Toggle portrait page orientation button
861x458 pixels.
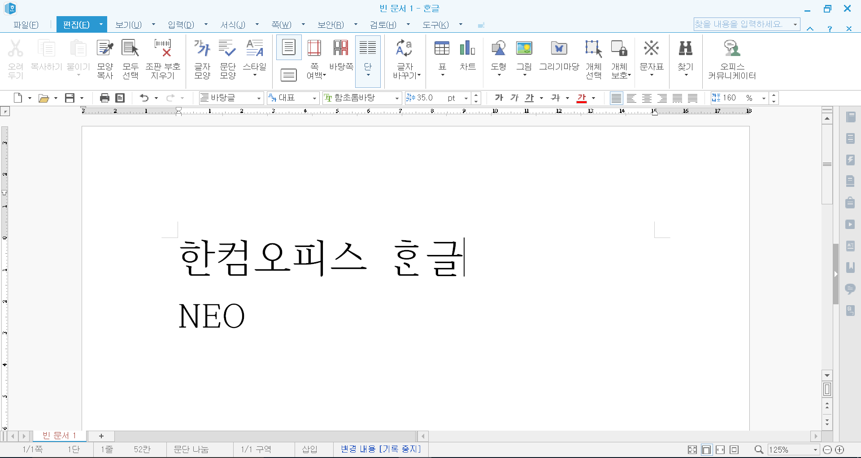click(x=289, y=47)
